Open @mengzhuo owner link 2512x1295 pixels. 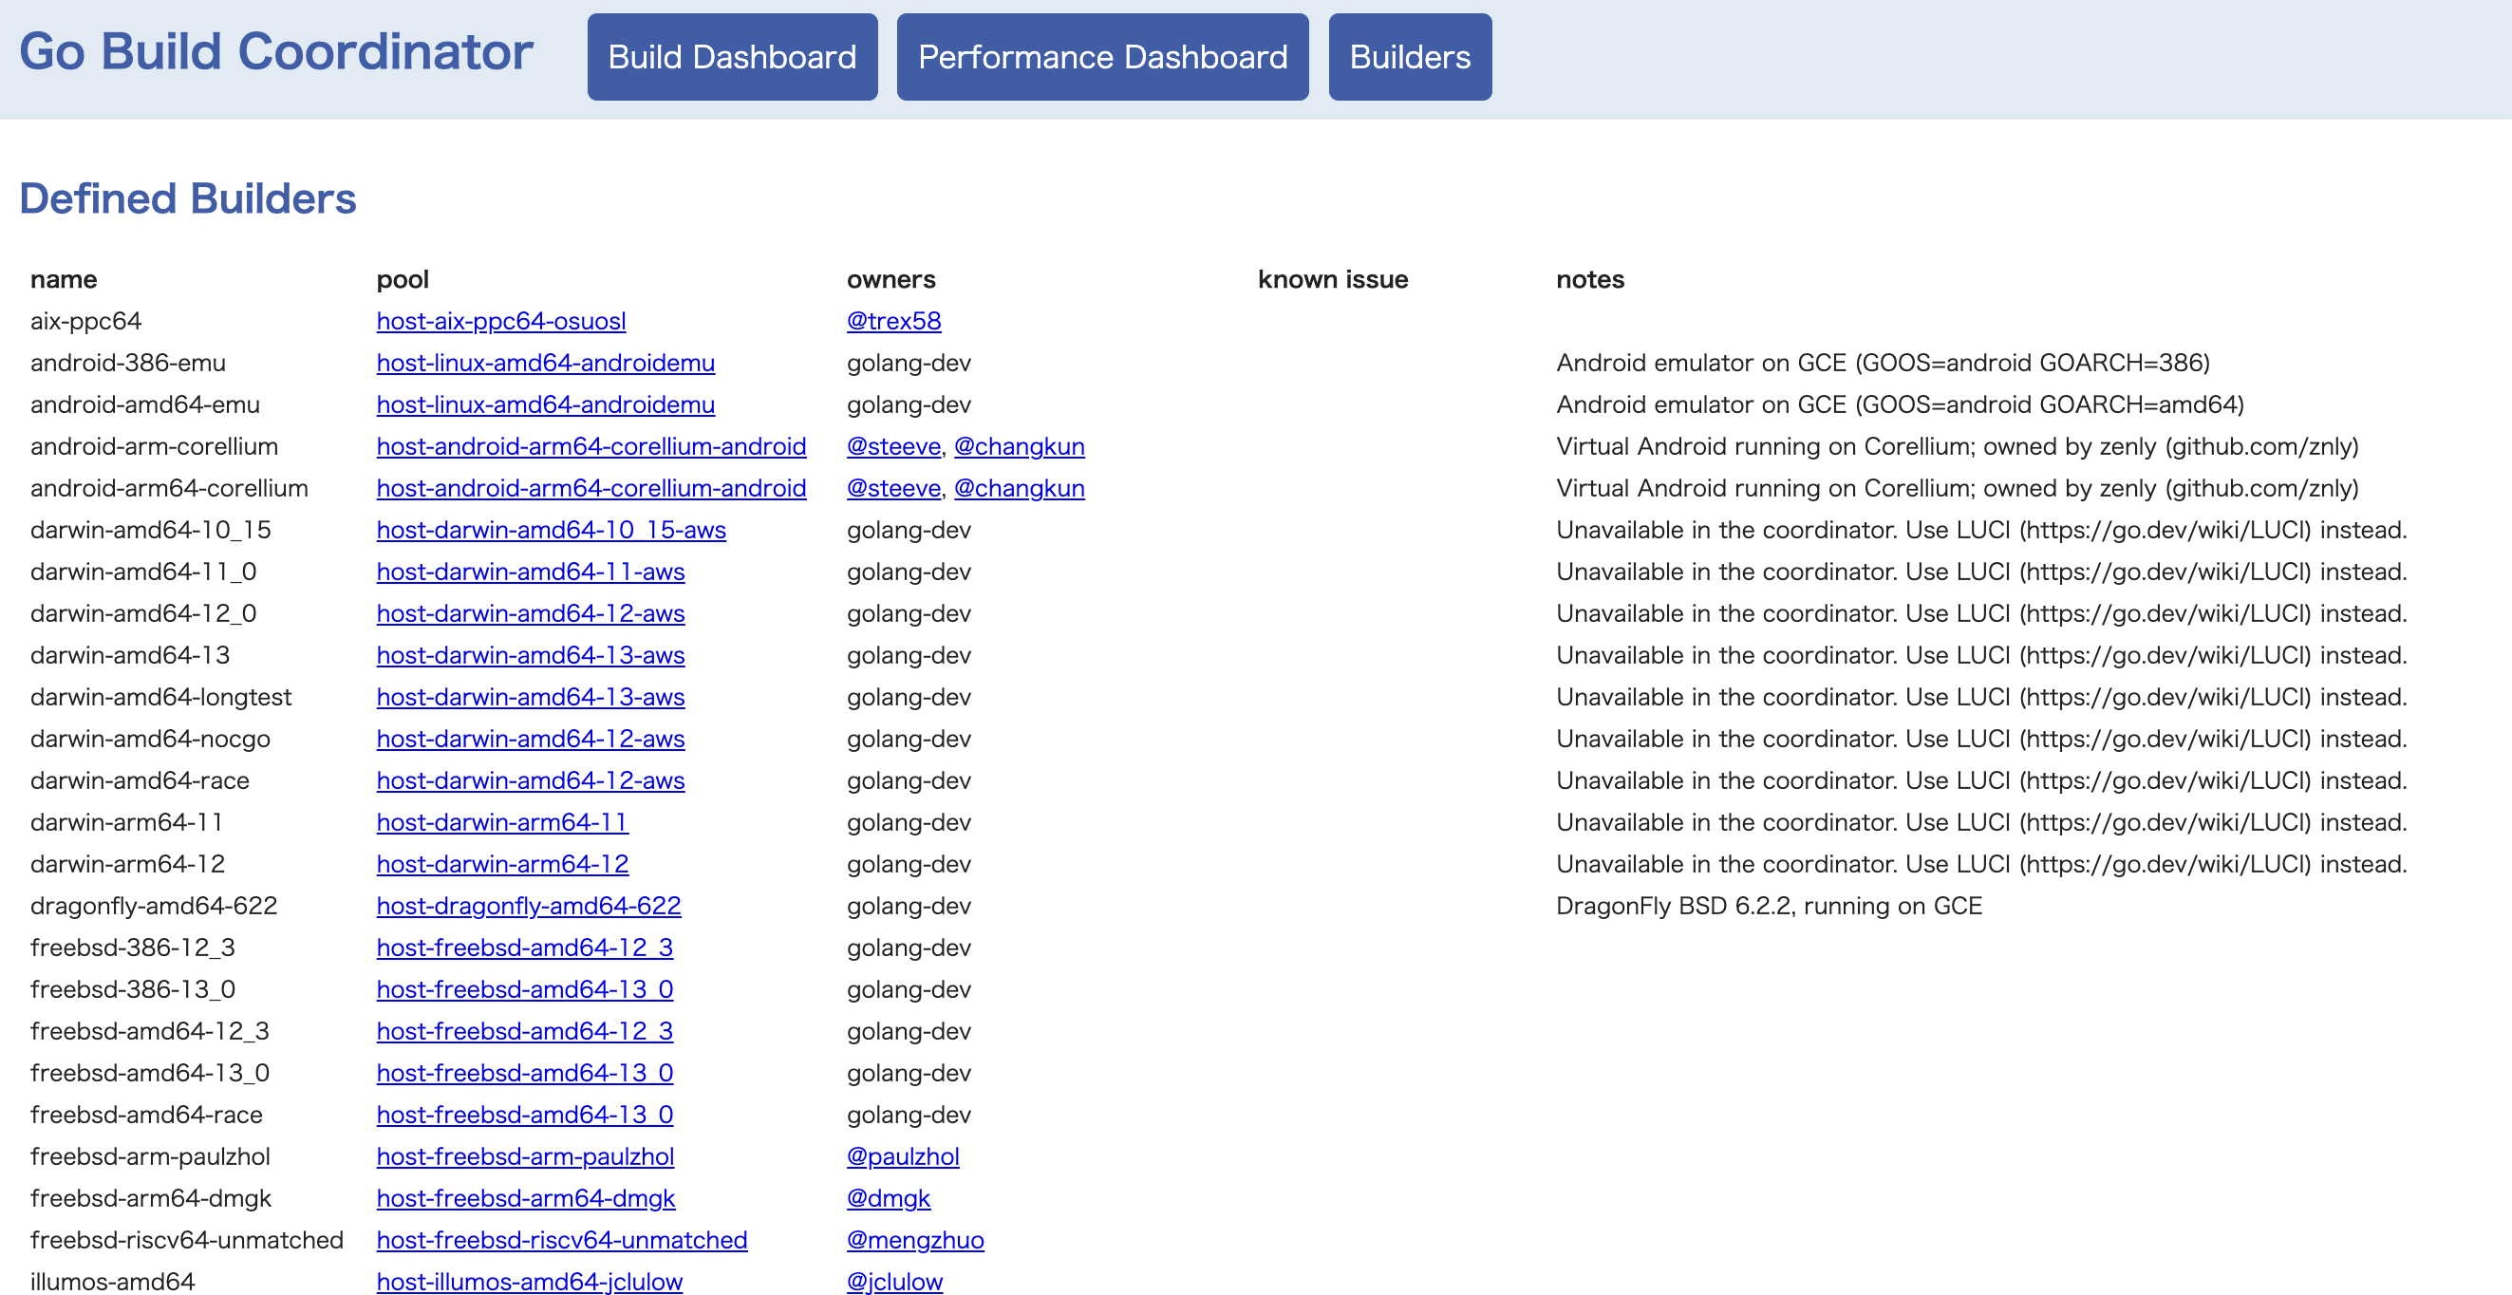click(914, 1240)
